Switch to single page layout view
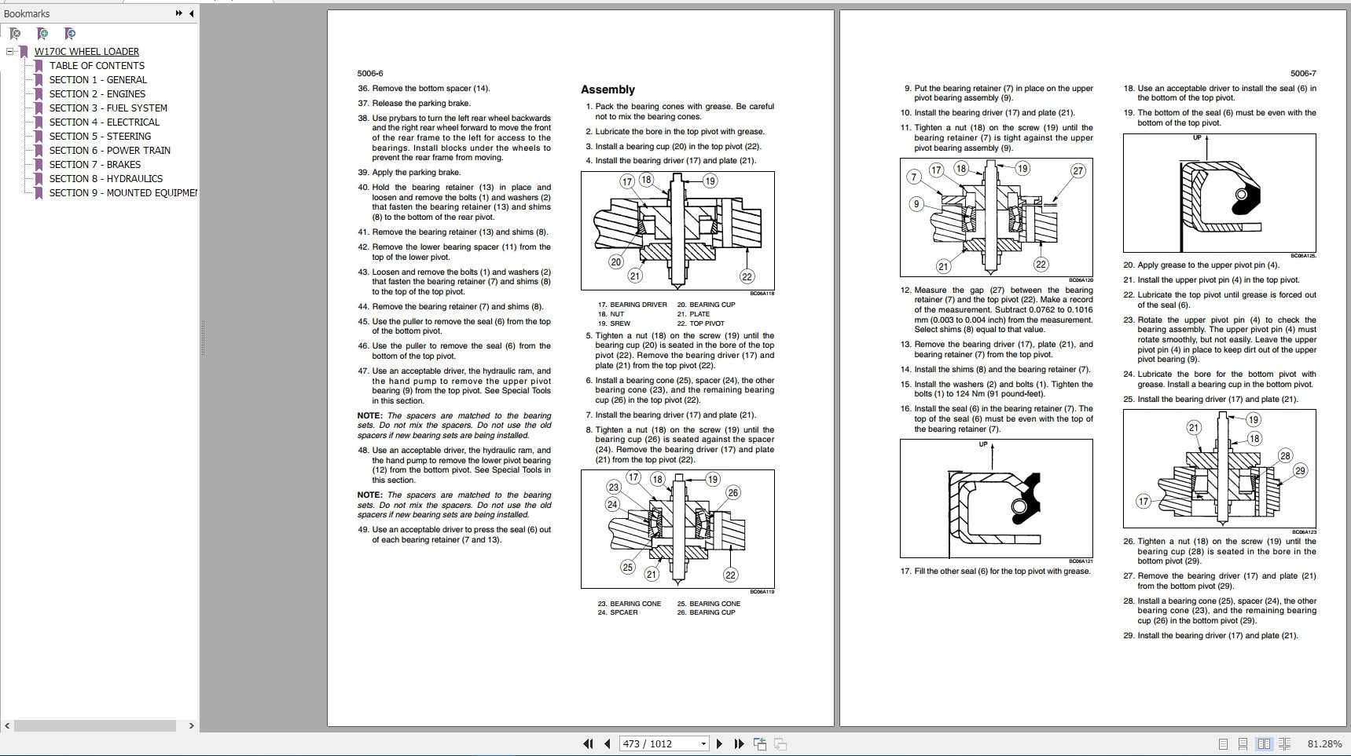The height and width of the screenshot is (756, 1351). (1223, 743)
